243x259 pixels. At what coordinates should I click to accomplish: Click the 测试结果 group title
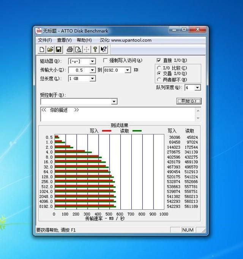120,126
